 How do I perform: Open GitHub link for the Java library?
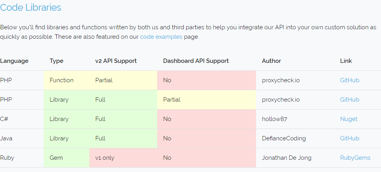point(349,138)
